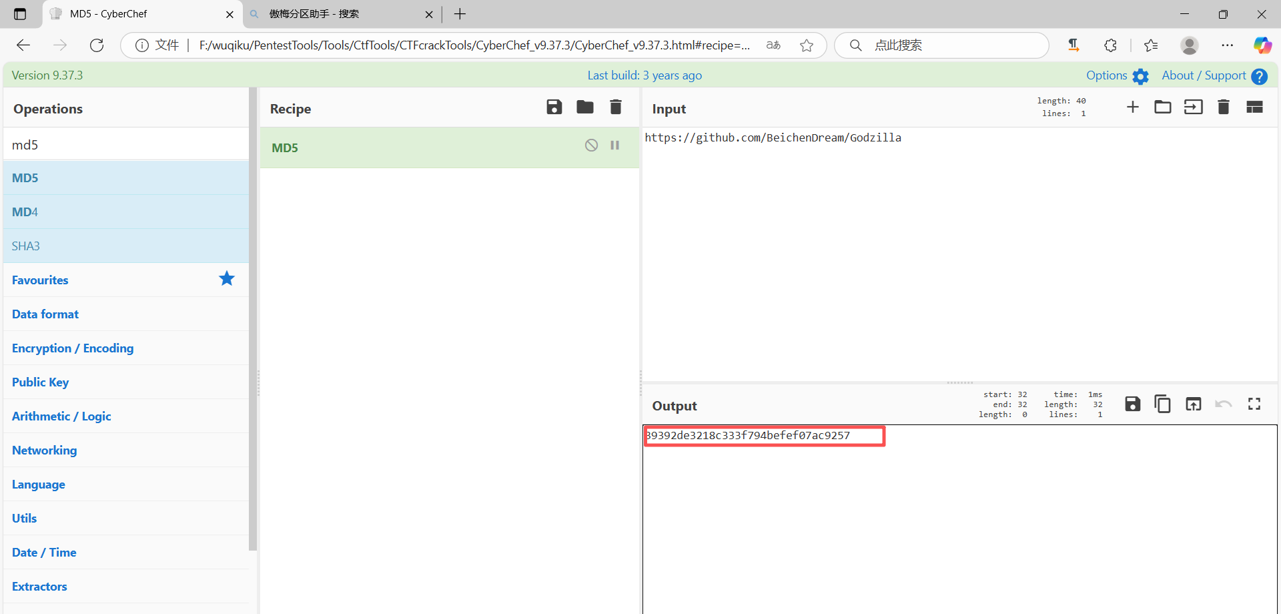The width and height of the screenshot is (1281, 614).
Task: Close the 傲梅分区助手 search tab
Action: 429,14
